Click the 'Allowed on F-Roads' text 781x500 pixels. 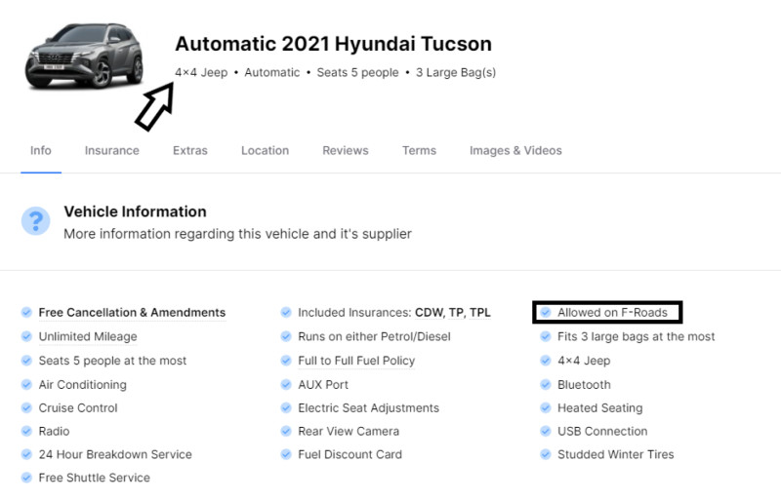click(612, 313)
